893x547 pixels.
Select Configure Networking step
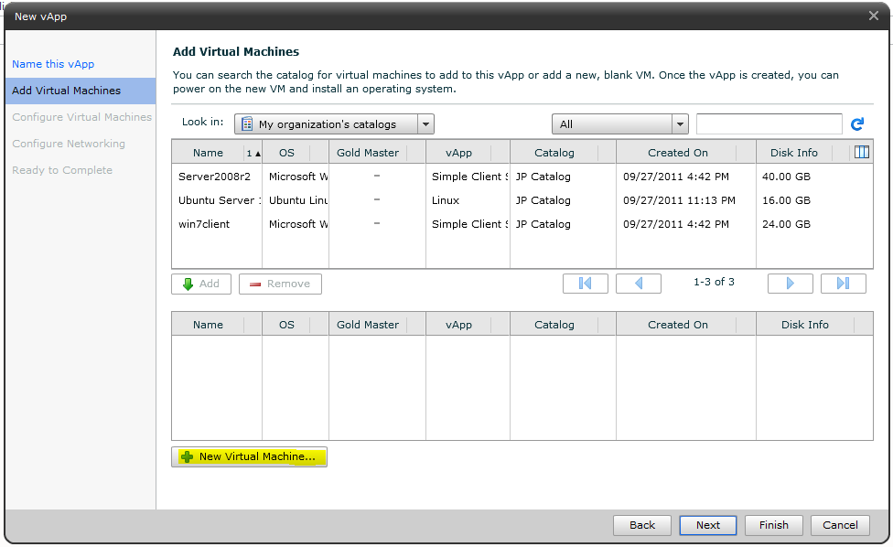69,144
